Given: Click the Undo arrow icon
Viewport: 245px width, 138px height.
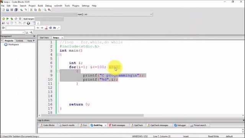Looking at the screenshot, I should [x=21, y=10].
